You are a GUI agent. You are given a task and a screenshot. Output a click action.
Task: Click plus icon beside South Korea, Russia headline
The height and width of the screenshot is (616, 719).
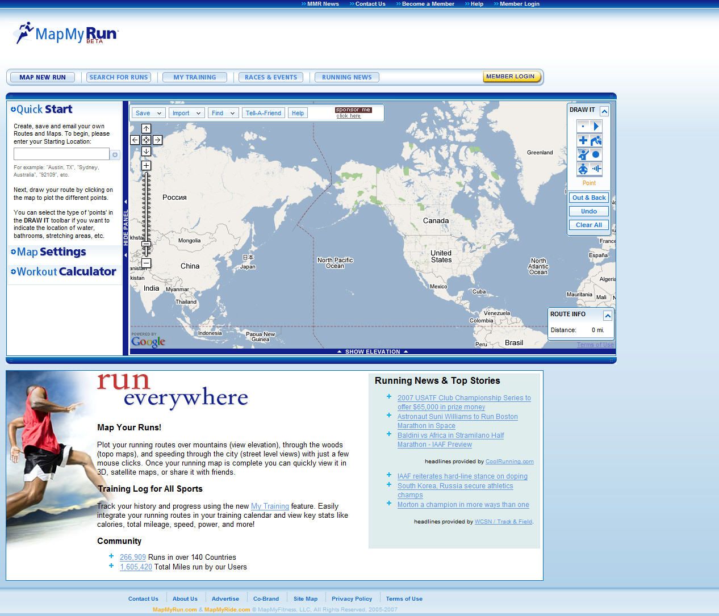pyautogui.click(x=389, y=485)
